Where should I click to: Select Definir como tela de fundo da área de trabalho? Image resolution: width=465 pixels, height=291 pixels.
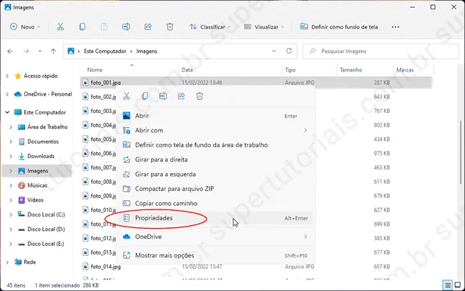pyautogui.click(x=215, y=145)
